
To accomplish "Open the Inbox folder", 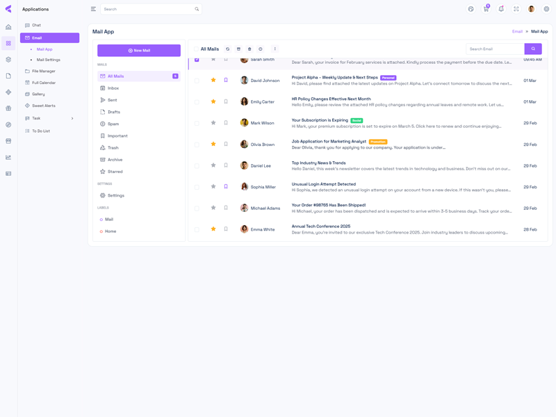I will (x=113, y=88).
